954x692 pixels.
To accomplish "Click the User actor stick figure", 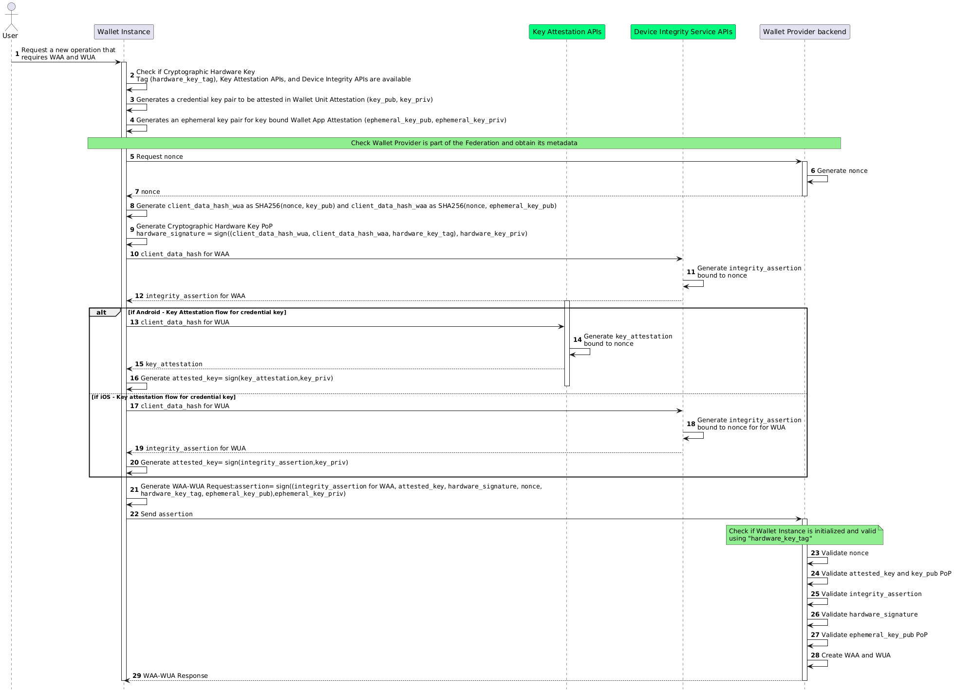I will (x=10, y=17).
